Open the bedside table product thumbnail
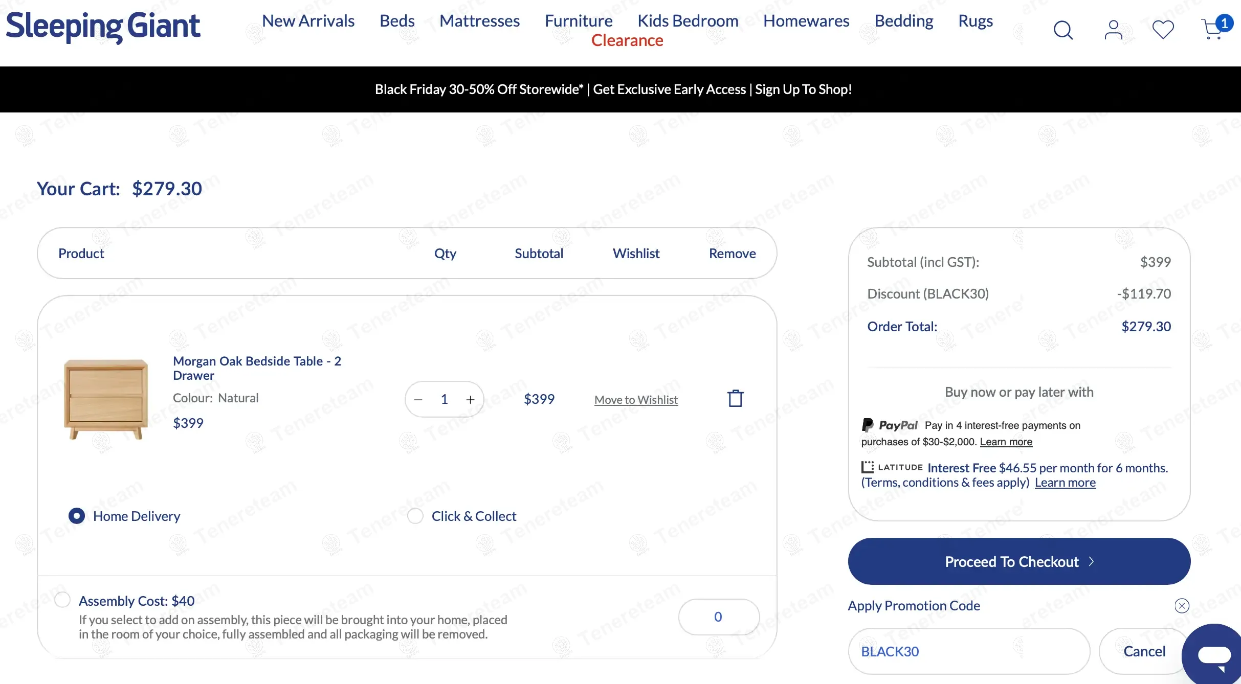 tap(106, 399)
